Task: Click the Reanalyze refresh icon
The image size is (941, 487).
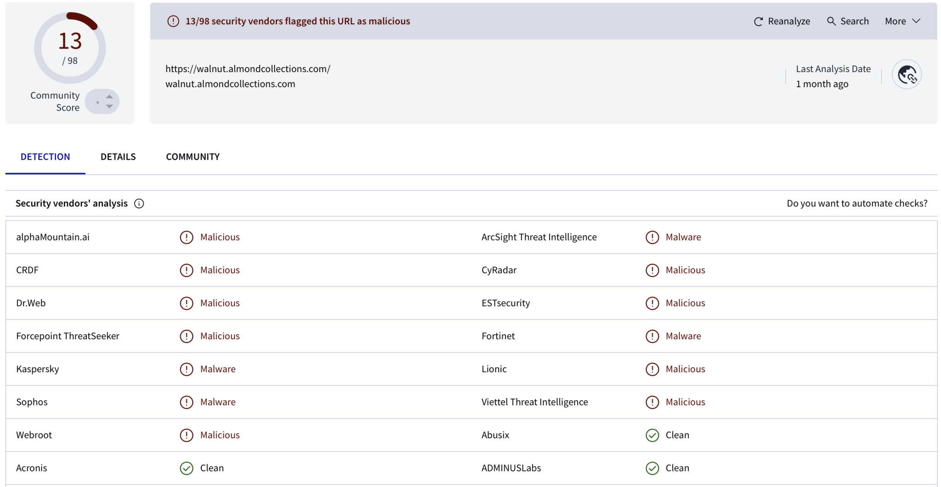Action: pyautogui.click(x=758, y=22)
